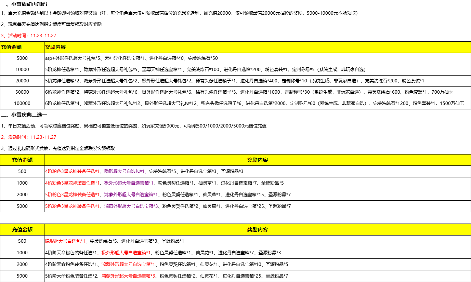
Task: Click purple text 隐形超大号自选包*1
Action: tap(125, 171)
